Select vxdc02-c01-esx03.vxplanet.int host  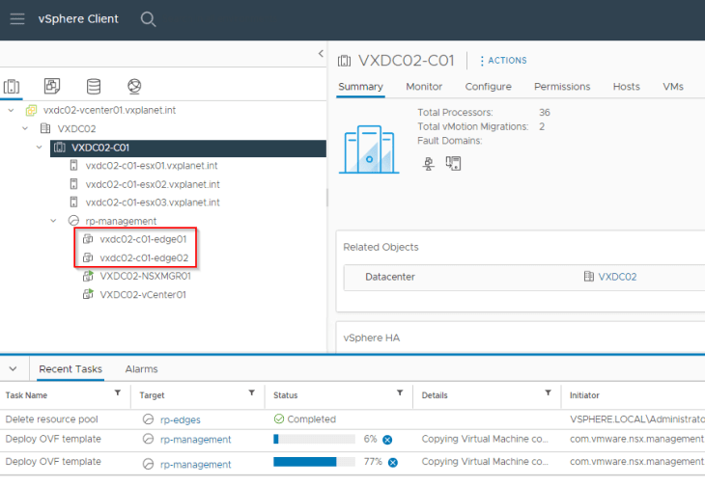[x=153, y=202]
